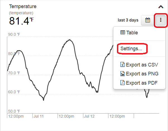Click the three-dot options menu button

[160, 20]
